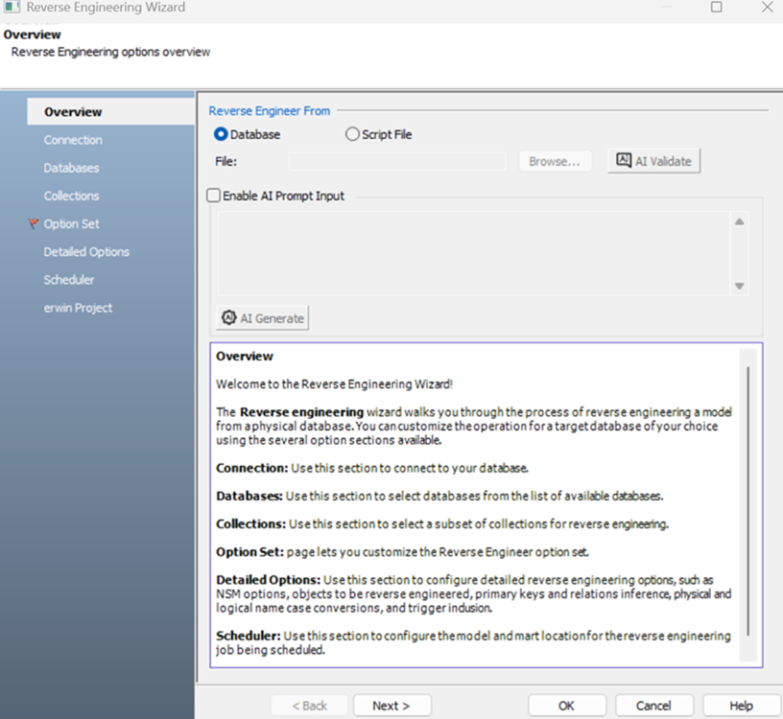This screenshot has width=783, height=719.
Task: Click the wizard app icon in title bar
Action: (x=12, y=8)
